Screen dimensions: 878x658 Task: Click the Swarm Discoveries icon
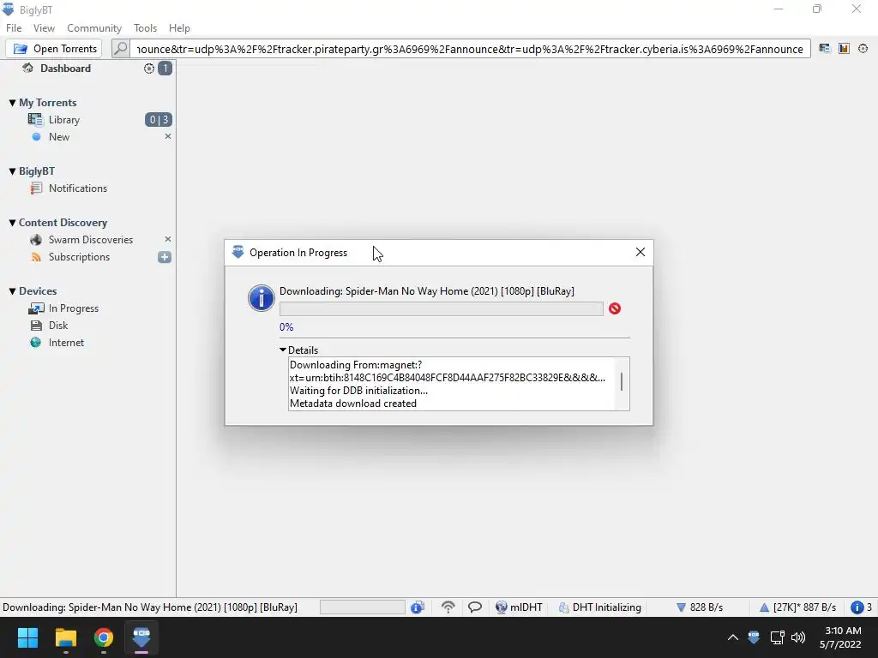click(36, 240)
